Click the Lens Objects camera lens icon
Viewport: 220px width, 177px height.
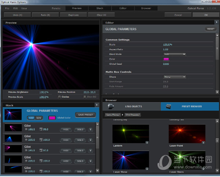[x=111, y=106]
